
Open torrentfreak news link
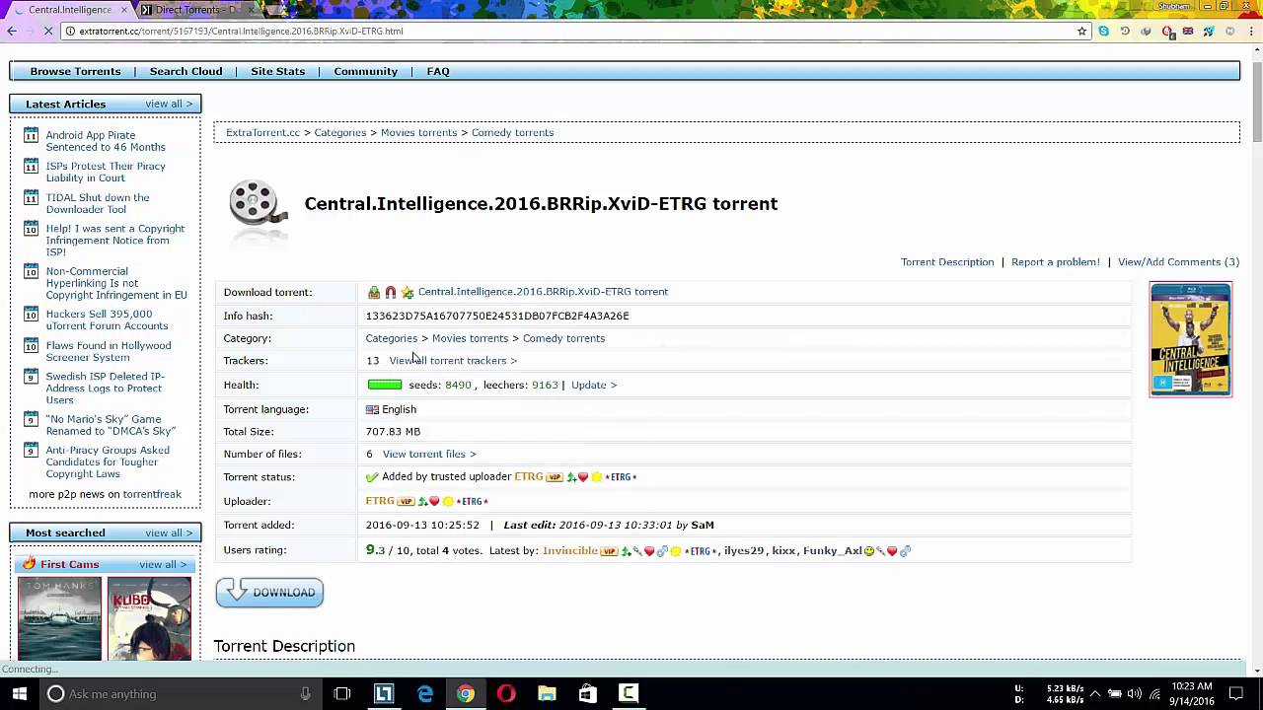152,494
